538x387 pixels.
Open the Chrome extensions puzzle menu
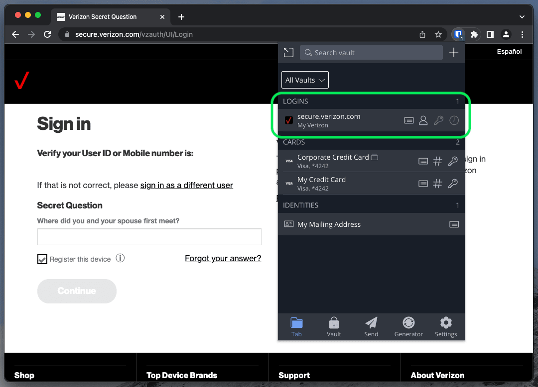tap(474, 34)
